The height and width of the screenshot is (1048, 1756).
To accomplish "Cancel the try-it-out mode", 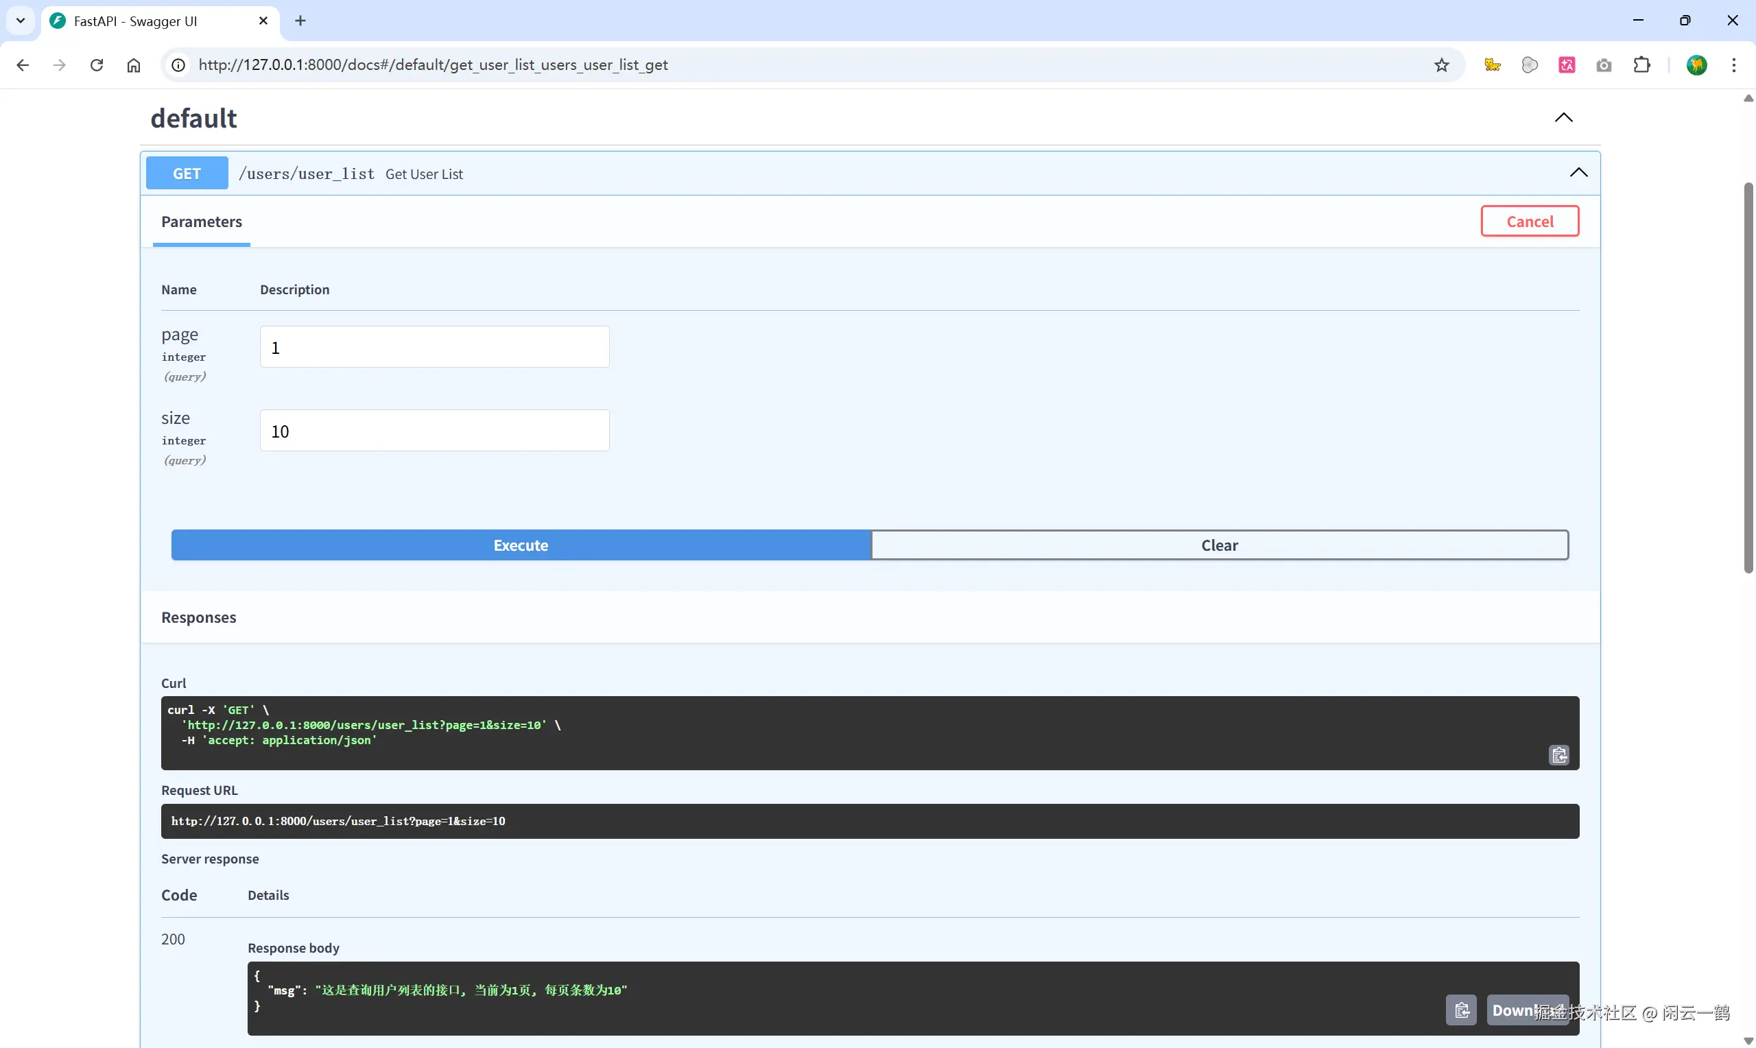I will (x=1530, y=221).
